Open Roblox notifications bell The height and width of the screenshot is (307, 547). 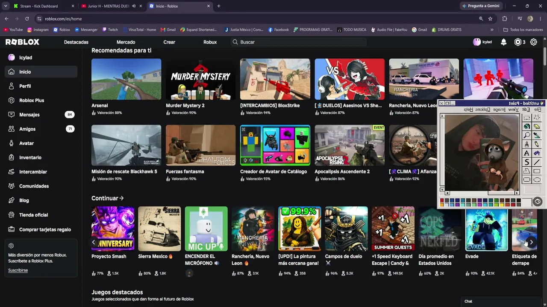503,42
